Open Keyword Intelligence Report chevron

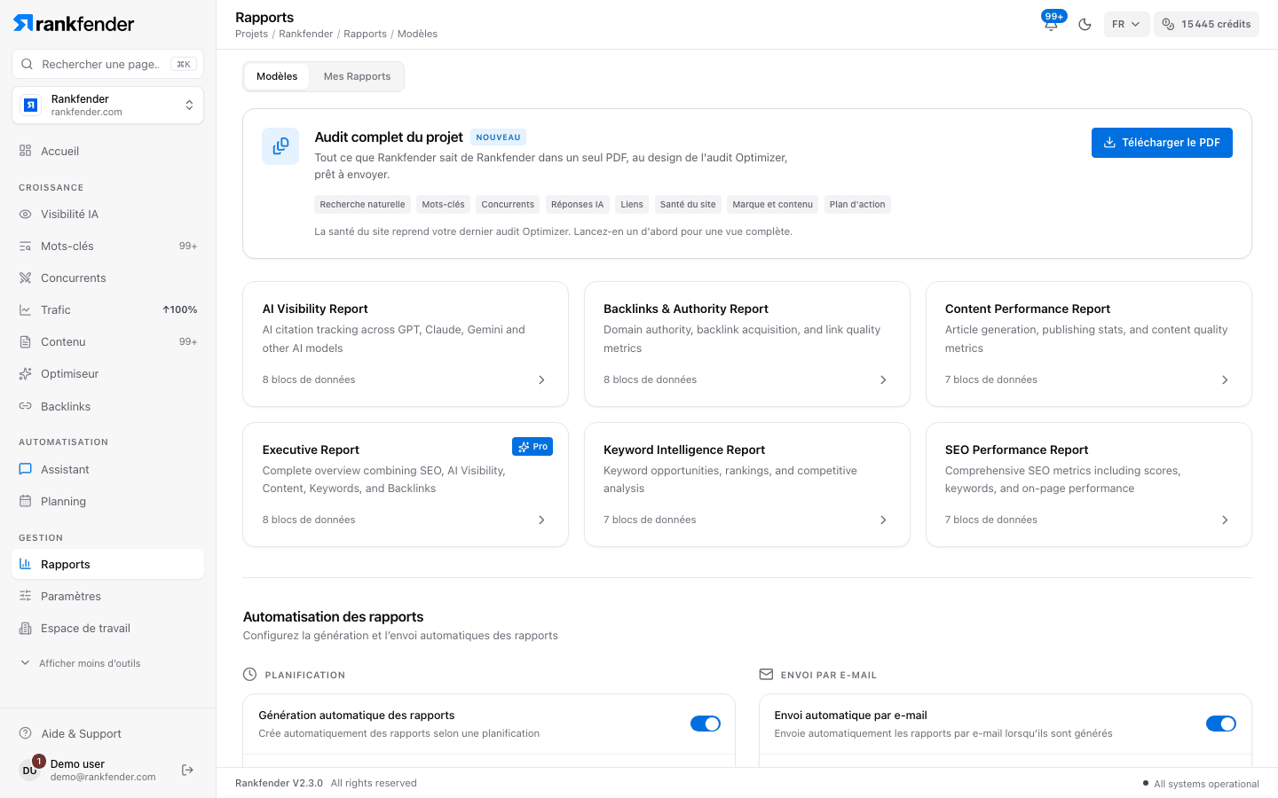[883, 520]
